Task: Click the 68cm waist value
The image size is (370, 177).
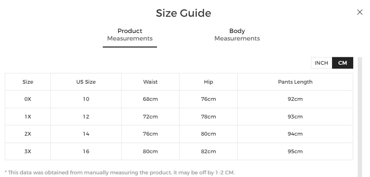Action: [150, 99]
